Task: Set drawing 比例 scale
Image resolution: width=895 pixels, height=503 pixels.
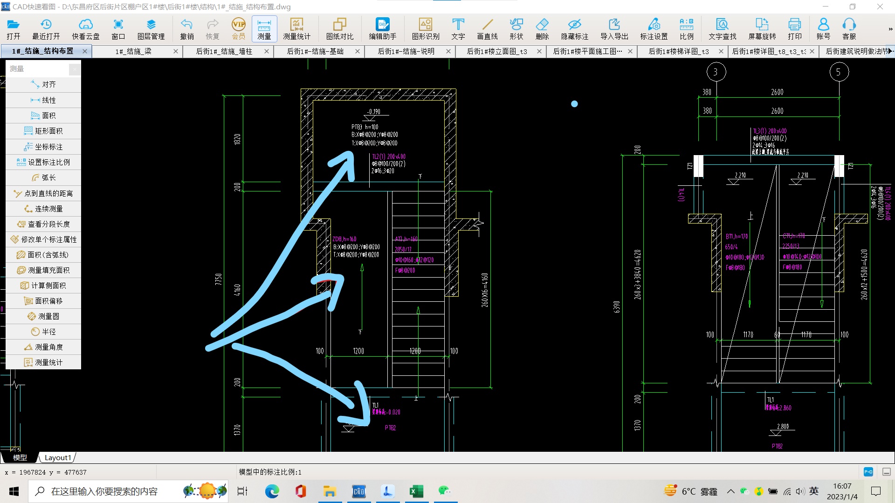Action: 687,29
